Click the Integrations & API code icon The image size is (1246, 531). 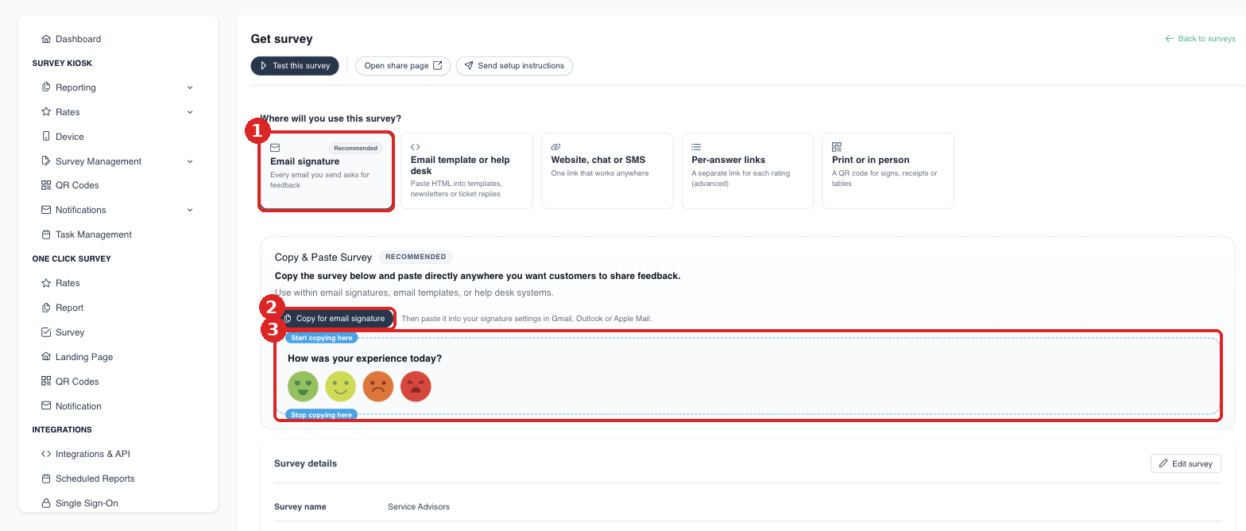(46, 454)
